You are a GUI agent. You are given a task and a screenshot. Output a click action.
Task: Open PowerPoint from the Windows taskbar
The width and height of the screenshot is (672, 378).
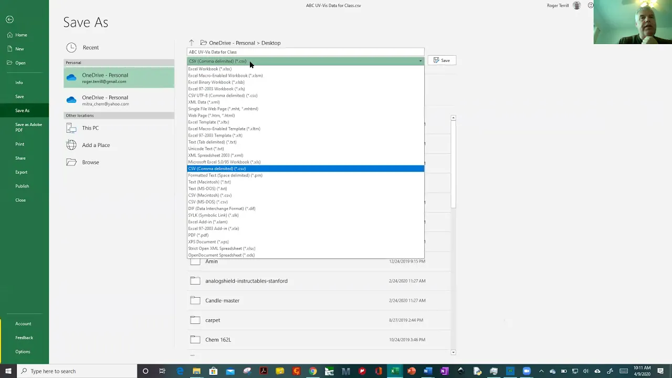(x=412, y=371)
